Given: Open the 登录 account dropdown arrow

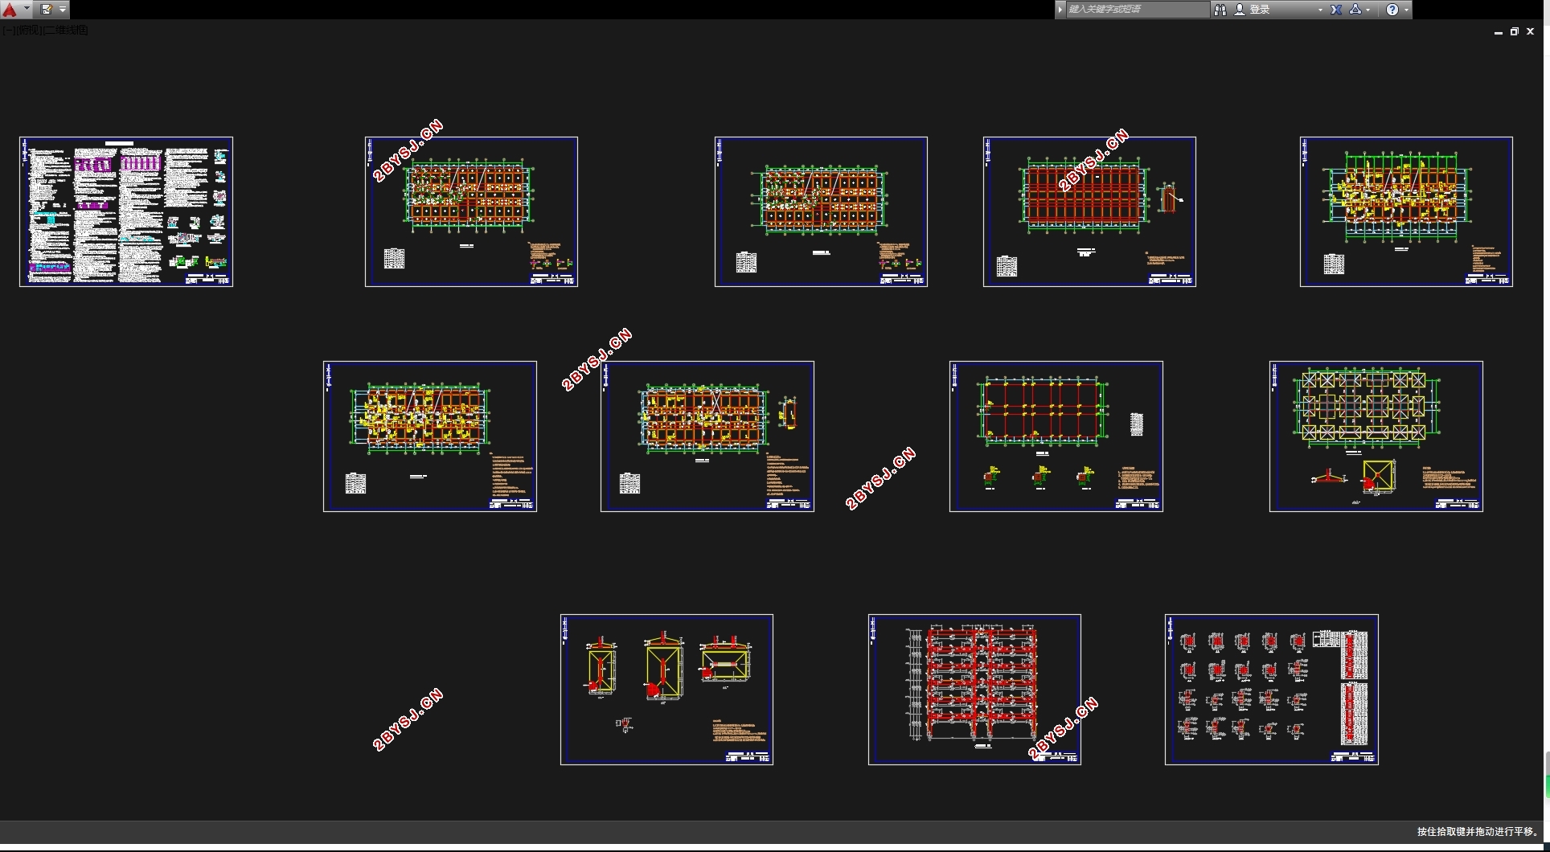Looking at the screenshot, I should (x=1320, y=10).
